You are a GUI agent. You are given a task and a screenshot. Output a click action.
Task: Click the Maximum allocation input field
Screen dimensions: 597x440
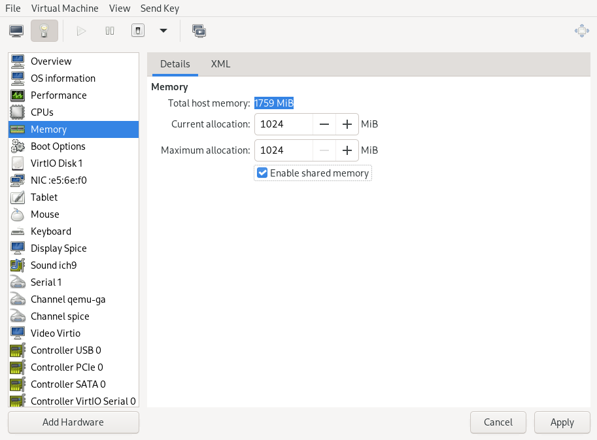pos(282,150)
